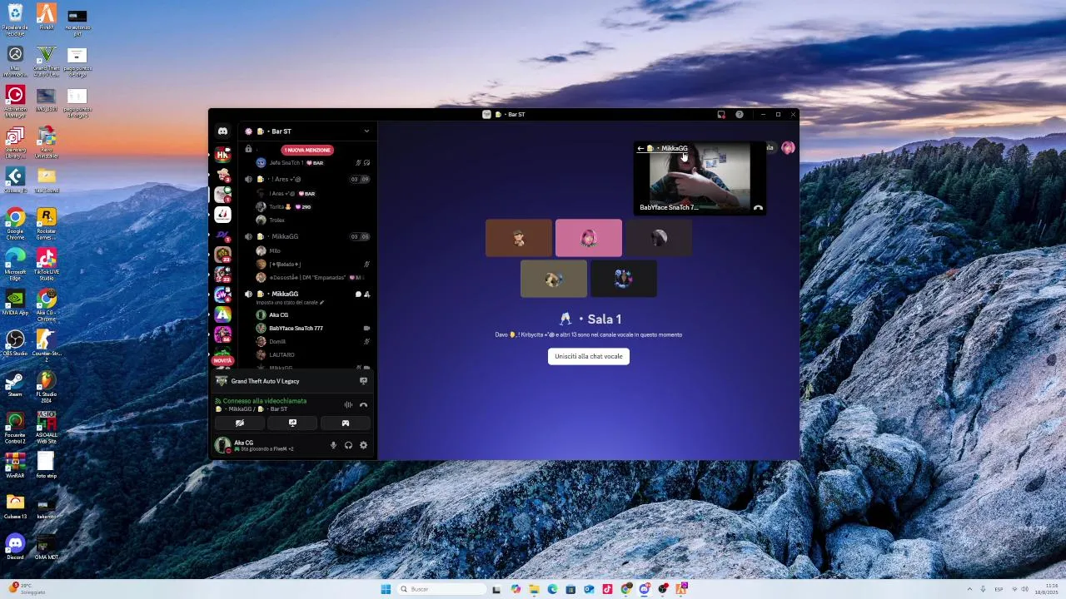The image size is (1066, 599).
Task: Go back from MikkaGG video popout
Action: [x=640, y=149]
